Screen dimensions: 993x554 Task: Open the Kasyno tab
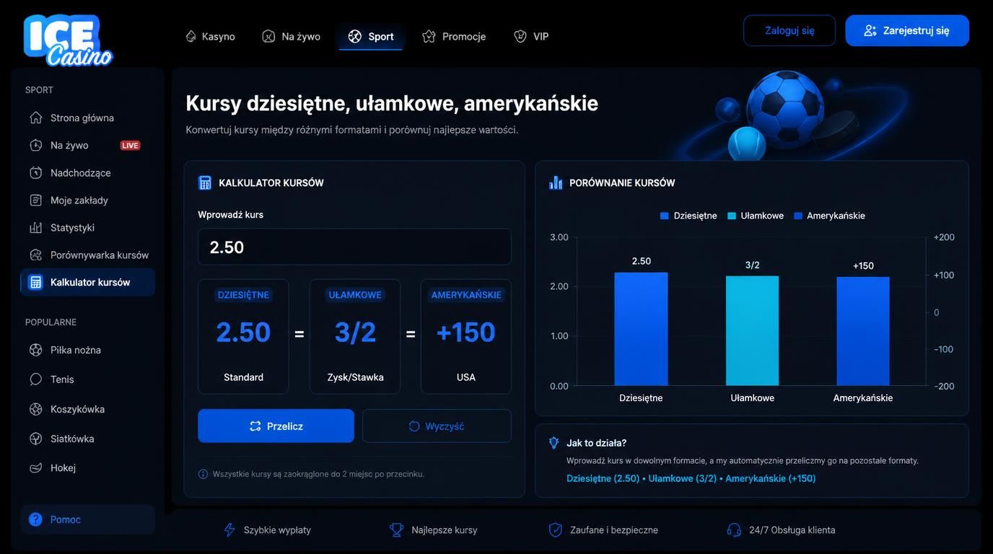coord(210,36)
